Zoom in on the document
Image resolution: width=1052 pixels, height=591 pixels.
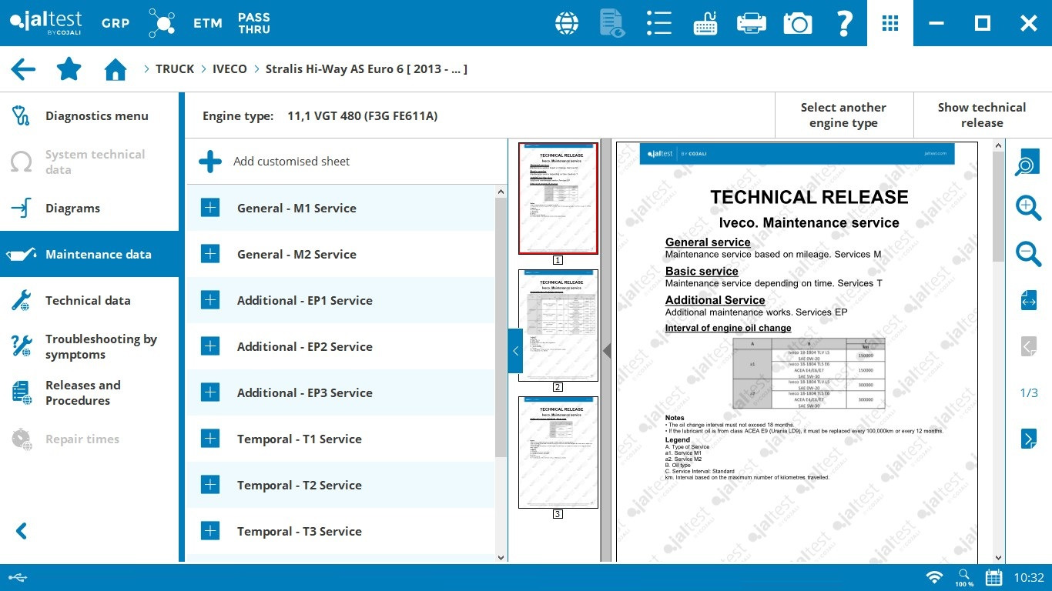[x=1028, y=208]
